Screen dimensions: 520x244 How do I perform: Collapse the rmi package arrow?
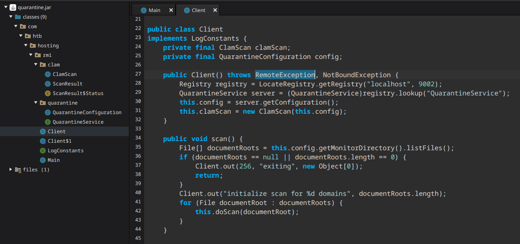31,55
